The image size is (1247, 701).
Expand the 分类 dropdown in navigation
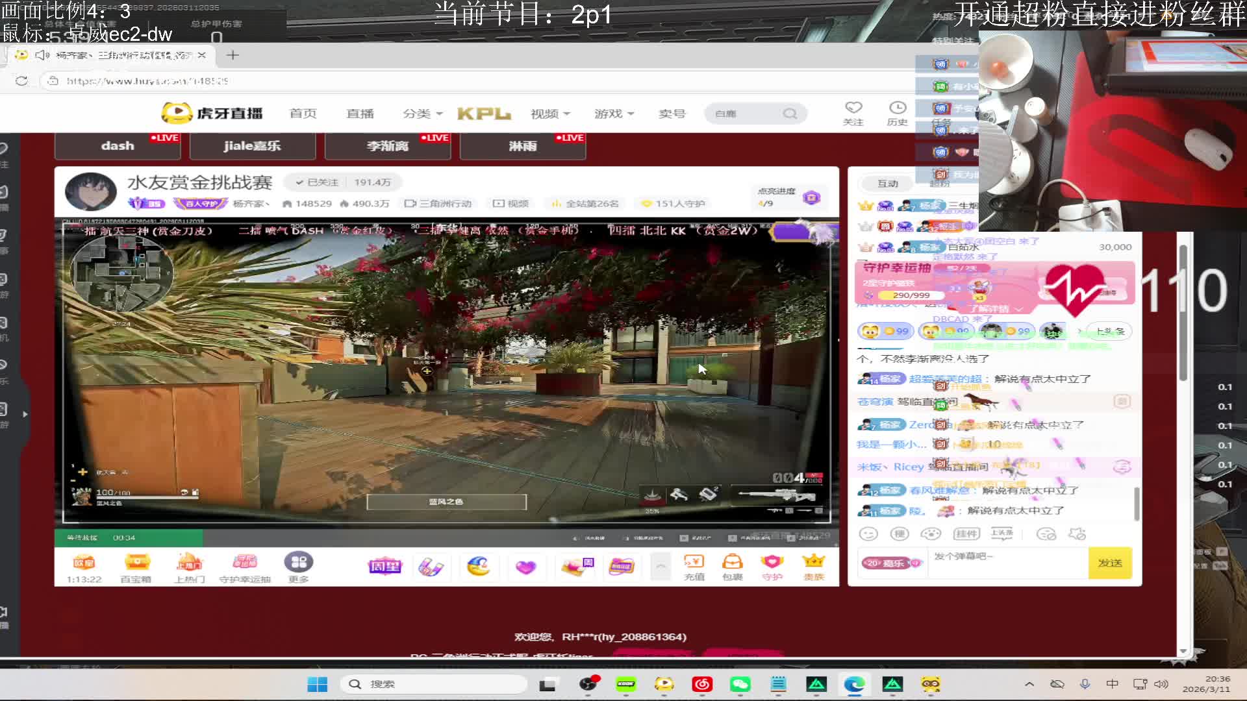[x=422, y=114]
